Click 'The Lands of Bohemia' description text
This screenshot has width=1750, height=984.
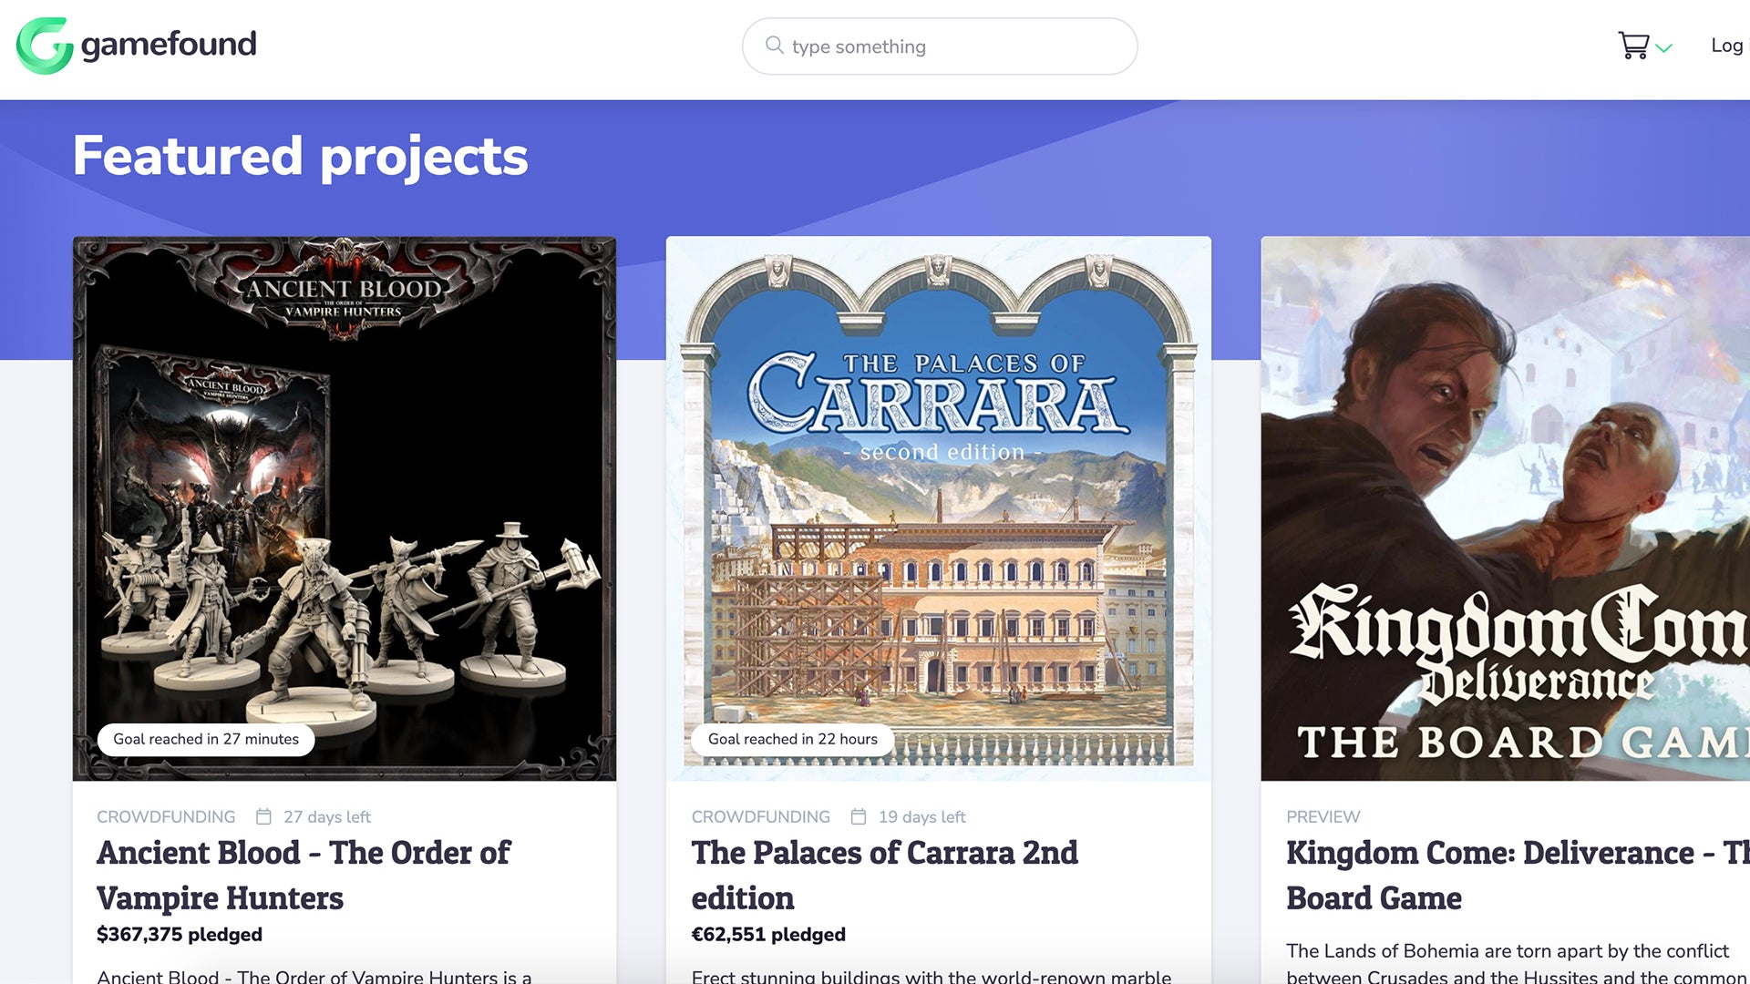[1517, 963]
